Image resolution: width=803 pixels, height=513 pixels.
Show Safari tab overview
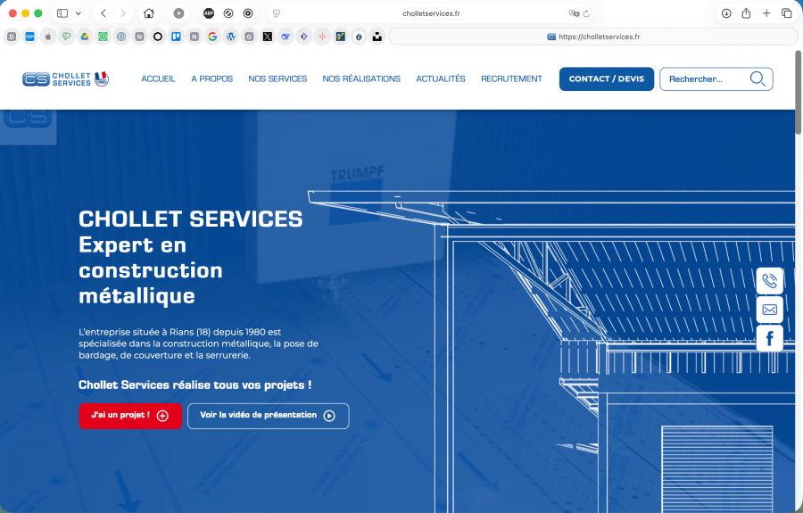pos(786,13)
